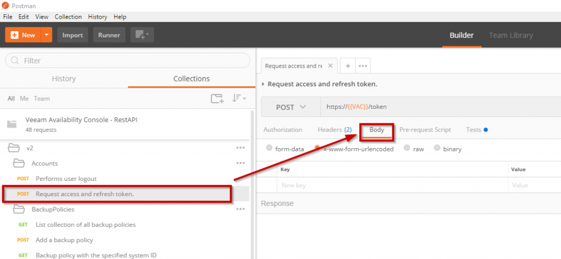561x259 pixels.
Task: Open the BackupPolicies more options menu
Action: pos(241,209)
